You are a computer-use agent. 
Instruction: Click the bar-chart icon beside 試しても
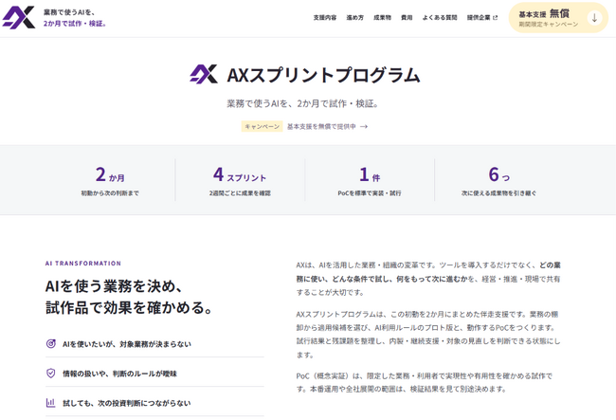[51, 403]
